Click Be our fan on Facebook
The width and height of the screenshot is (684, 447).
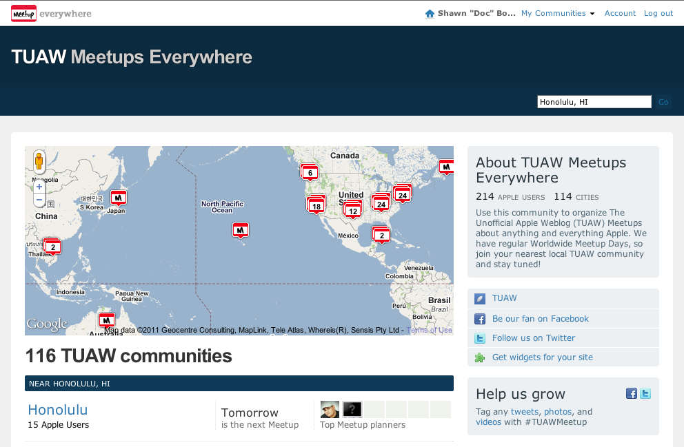tap(540, 319)
